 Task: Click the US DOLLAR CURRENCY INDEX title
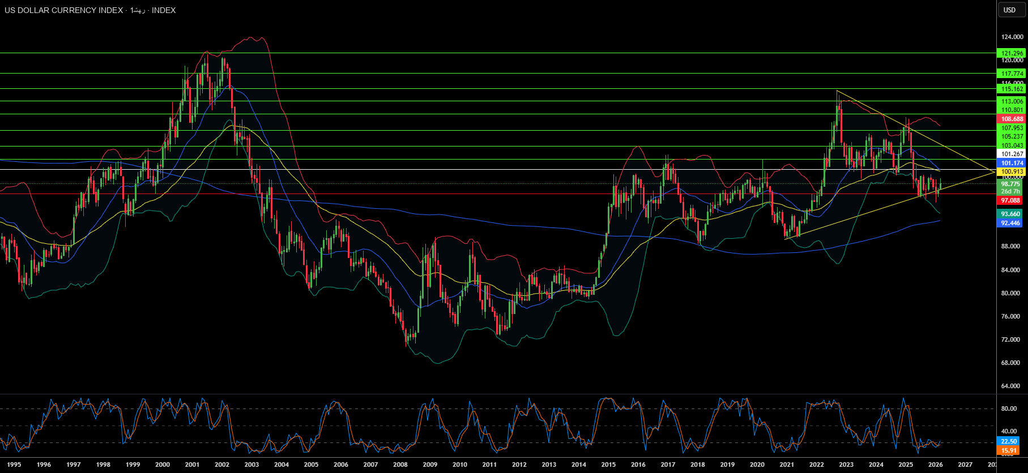tap(63, 10)
